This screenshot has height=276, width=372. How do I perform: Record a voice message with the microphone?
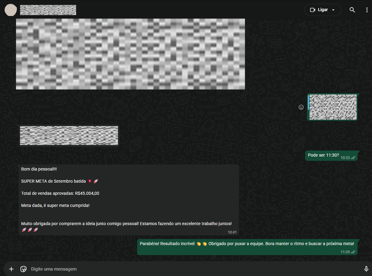click(x=366, y=269)
